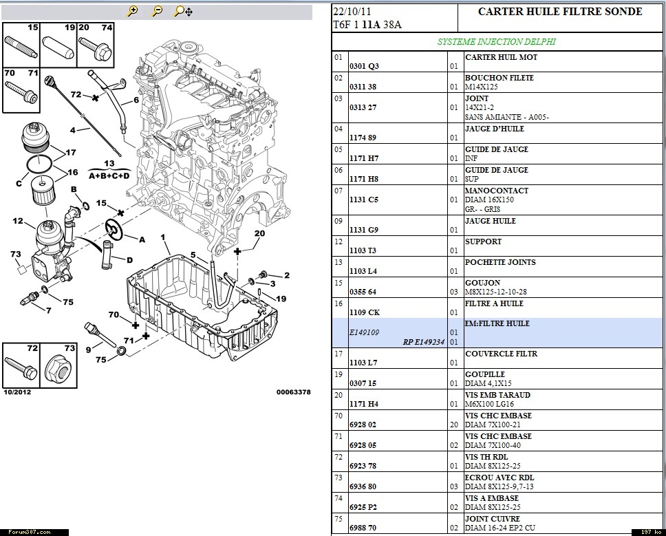Open part number 0301 Q3
Image resolution: width=666 pixels, height=536 pixels.
pyautogui.click(x=364, y=67)
